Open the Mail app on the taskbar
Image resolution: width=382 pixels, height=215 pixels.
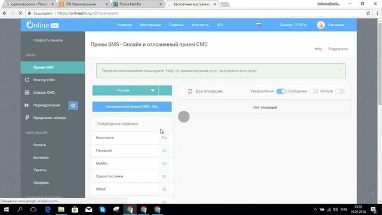point(89,210)
